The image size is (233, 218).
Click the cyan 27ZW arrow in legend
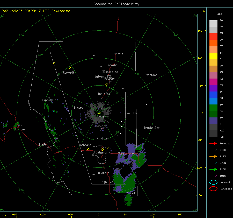click(x=213, y=163)
